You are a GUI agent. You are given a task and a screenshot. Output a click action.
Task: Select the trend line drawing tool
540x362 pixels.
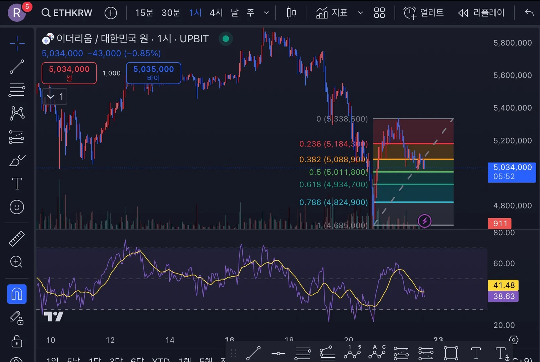click(x=17, y=67)
